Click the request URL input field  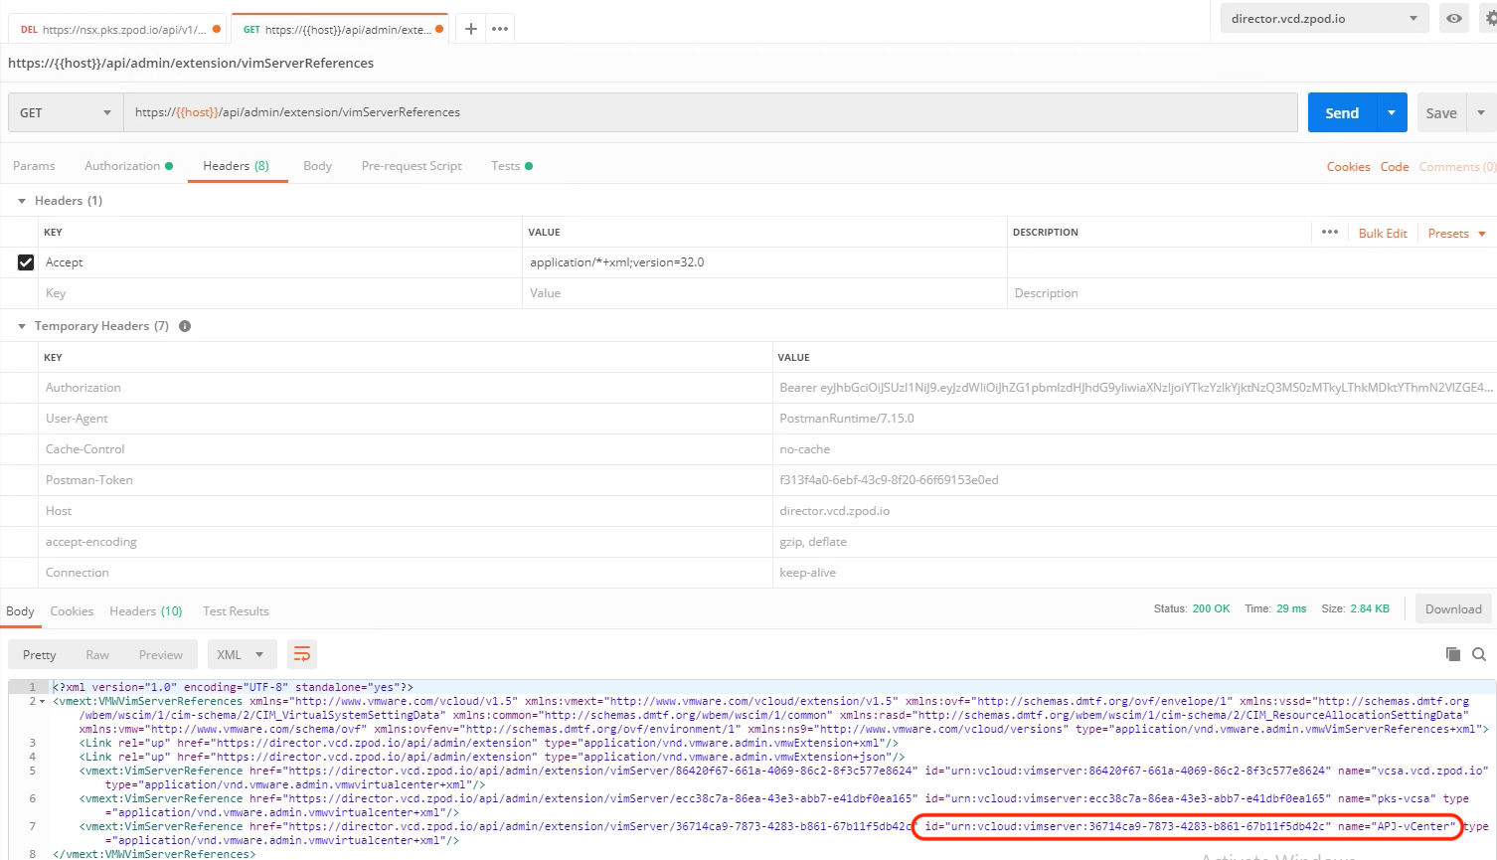pyautogui.click(x=710, y=112)
